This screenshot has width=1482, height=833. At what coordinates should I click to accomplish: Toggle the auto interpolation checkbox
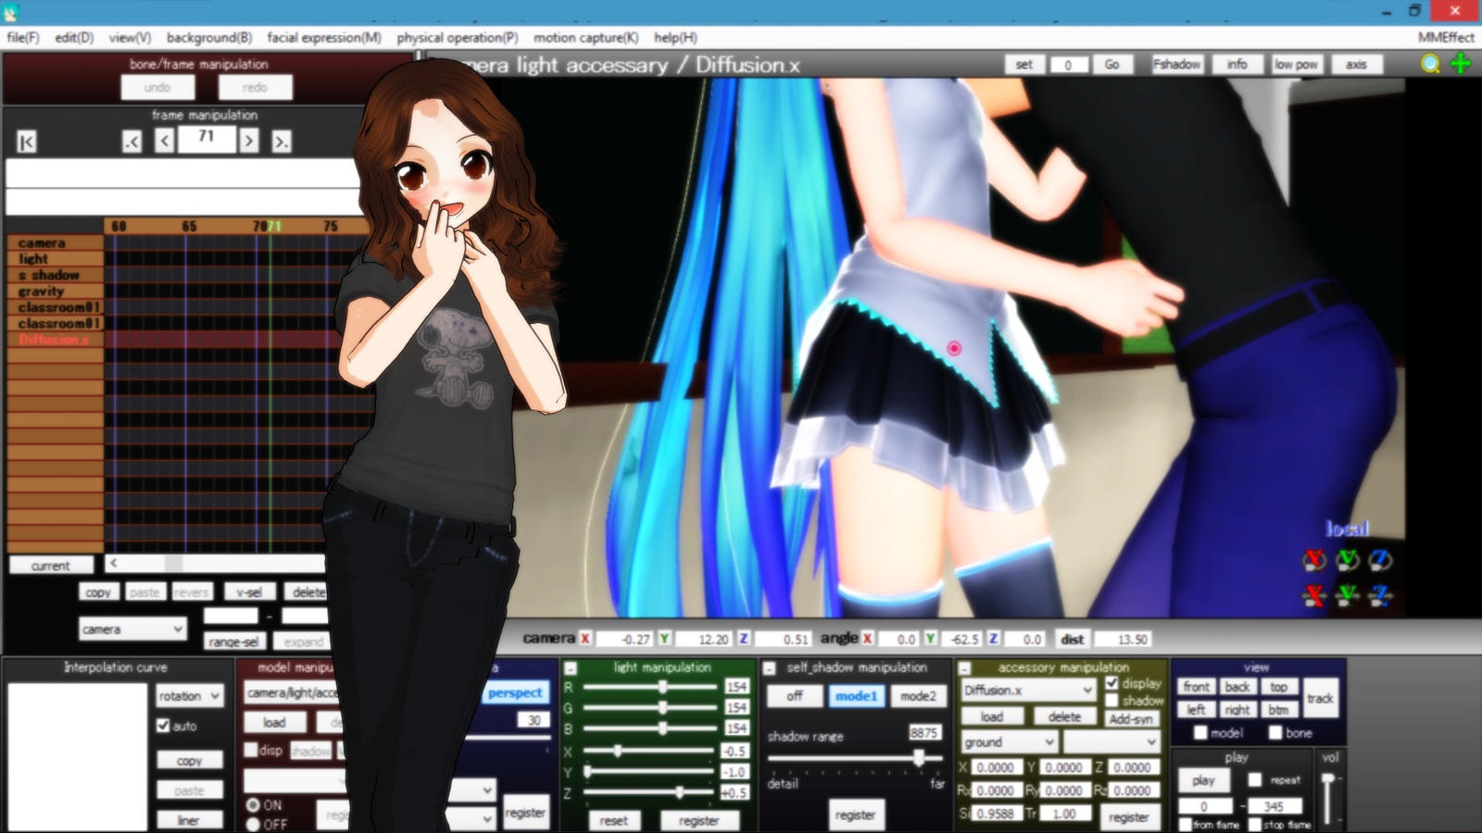(x=164, y=726)
